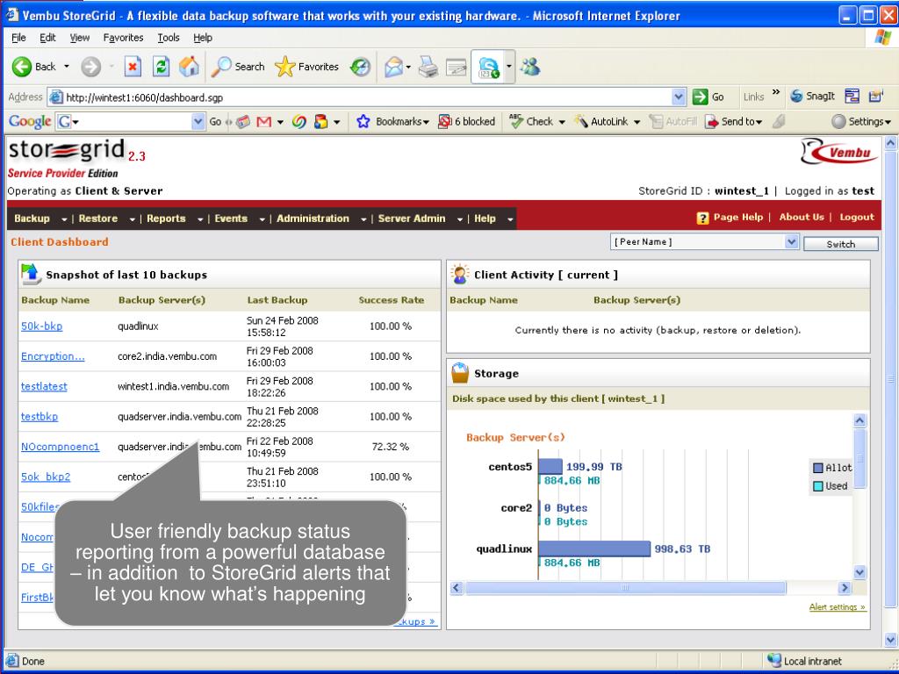The width and height of the screenshot is (899, 674).
Task: Expand the Restore menu arrow
Action: [133, 219]
